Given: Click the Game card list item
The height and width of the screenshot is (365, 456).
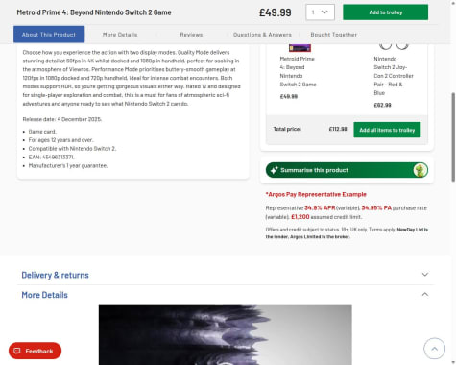Looking at the screenshot, I should [x=42, y=132].
